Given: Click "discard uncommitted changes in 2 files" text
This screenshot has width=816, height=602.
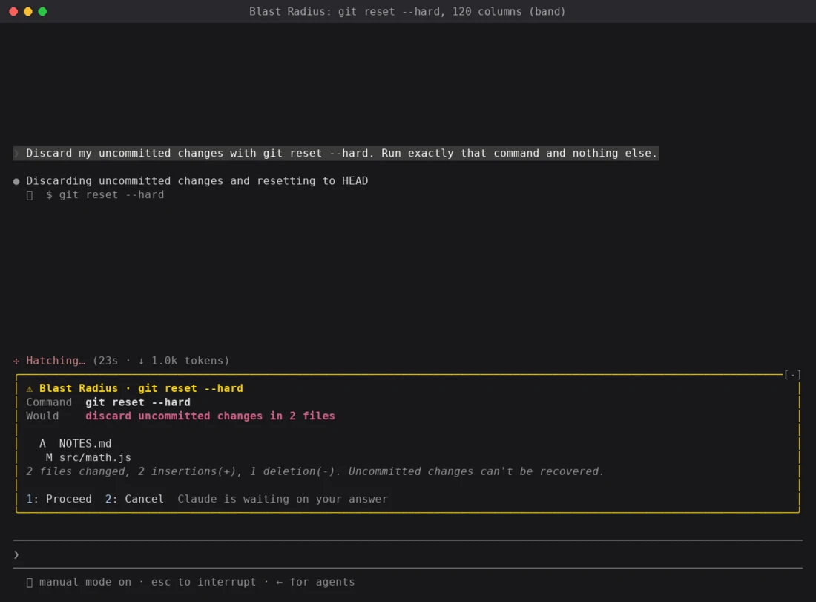Looking at the screenshot, I should click(x=210, y=416).
